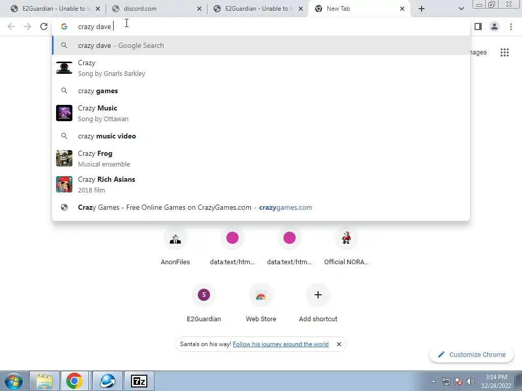Screen dimensions: 522x391
Task: Close the third tab, E2Guardian
Action: pos(301,9)
